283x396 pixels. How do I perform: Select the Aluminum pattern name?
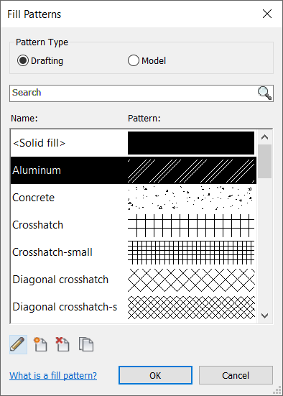pos(37,170)
